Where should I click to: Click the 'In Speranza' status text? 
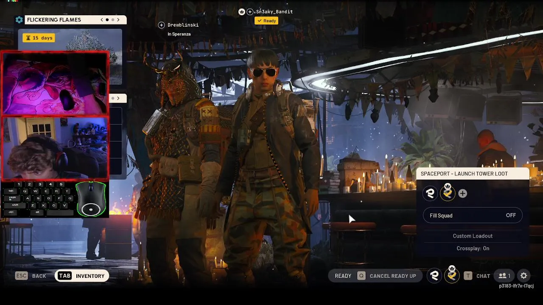[x=179, y=34]
